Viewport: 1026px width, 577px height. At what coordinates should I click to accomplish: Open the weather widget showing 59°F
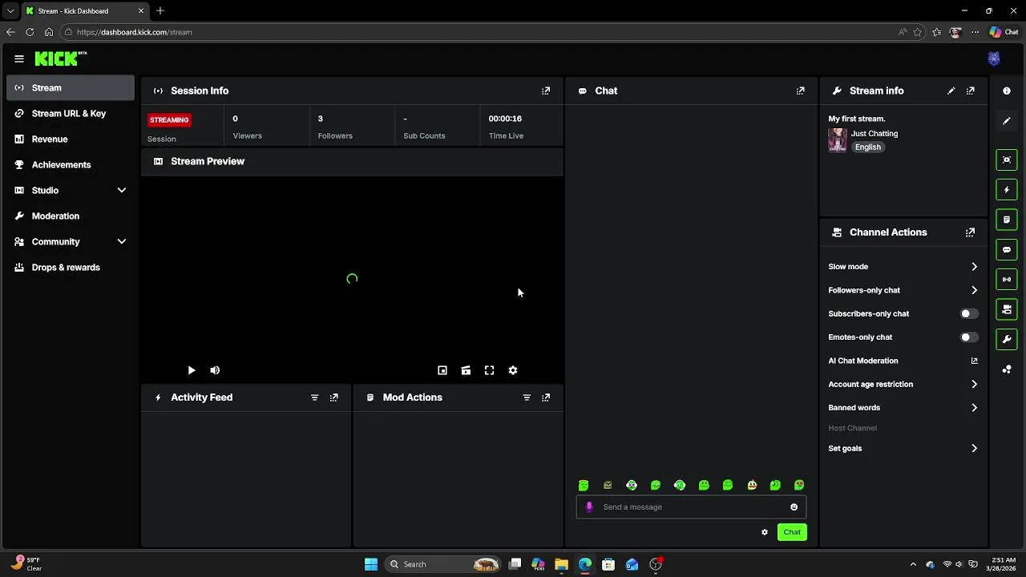[x=27, y=564]
